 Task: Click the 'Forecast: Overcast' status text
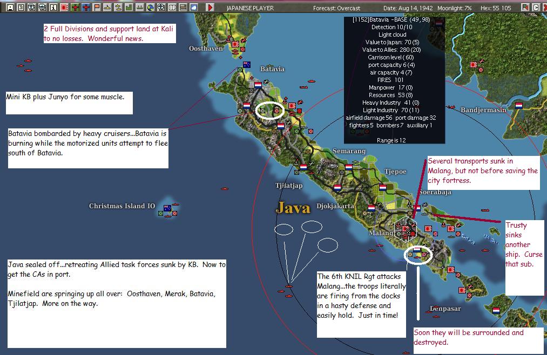pyautogui.click(x=336, y=8)
